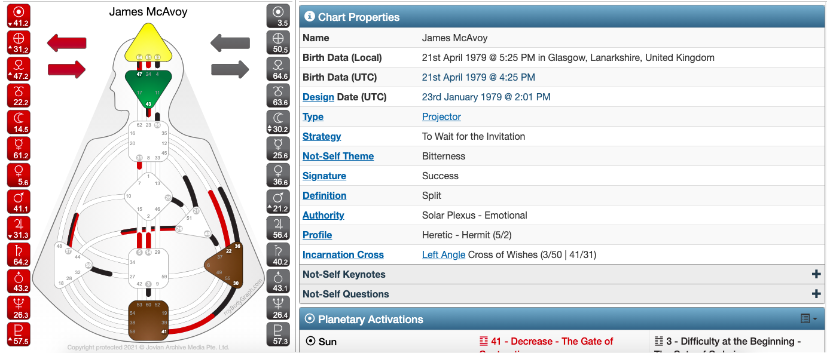The width and height of the screenshot is (827, 353).
Task: Follow the Left Angle link
Action: tap(444, 254)
